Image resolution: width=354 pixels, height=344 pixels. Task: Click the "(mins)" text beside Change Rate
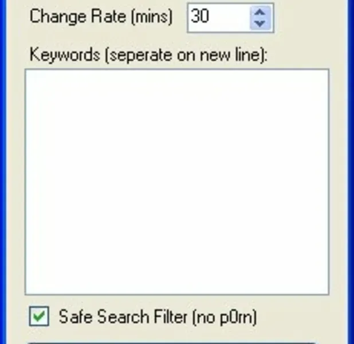click(151, 17)
